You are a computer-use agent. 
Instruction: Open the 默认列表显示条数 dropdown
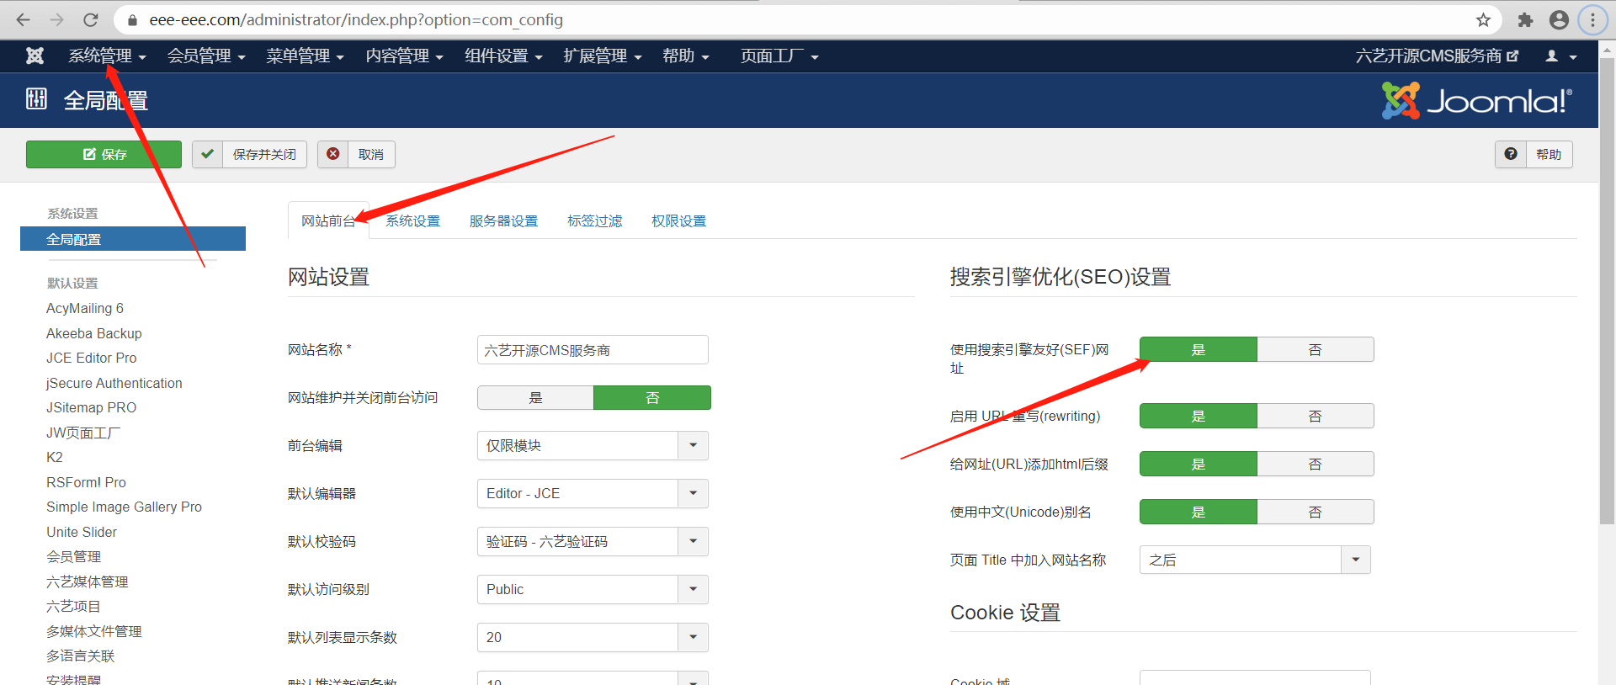593,637
